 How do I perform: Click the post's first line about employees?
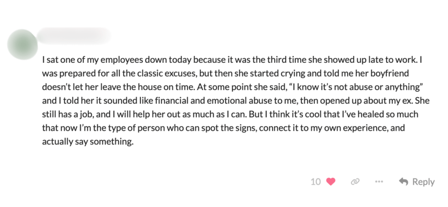click(x=236, y=59)
